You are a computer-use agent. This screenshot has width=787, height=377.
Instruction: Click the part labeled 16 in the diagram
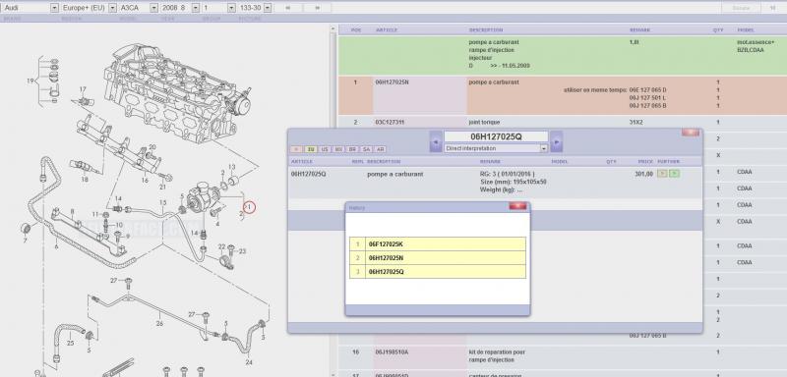click(x=145, y=181)
